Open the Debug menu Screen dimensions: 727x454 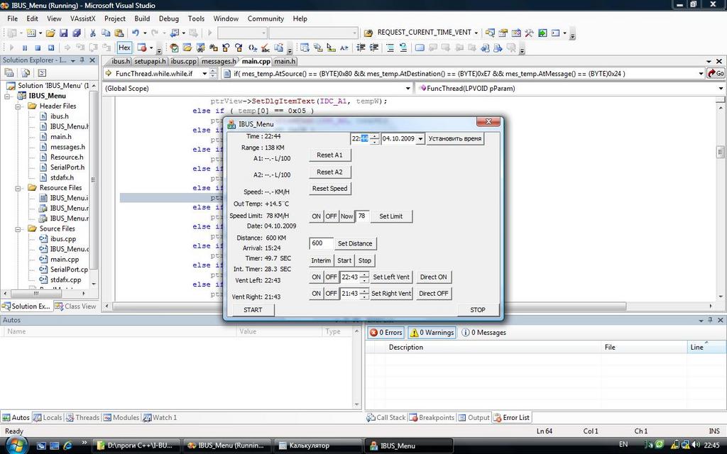point(168,18)
